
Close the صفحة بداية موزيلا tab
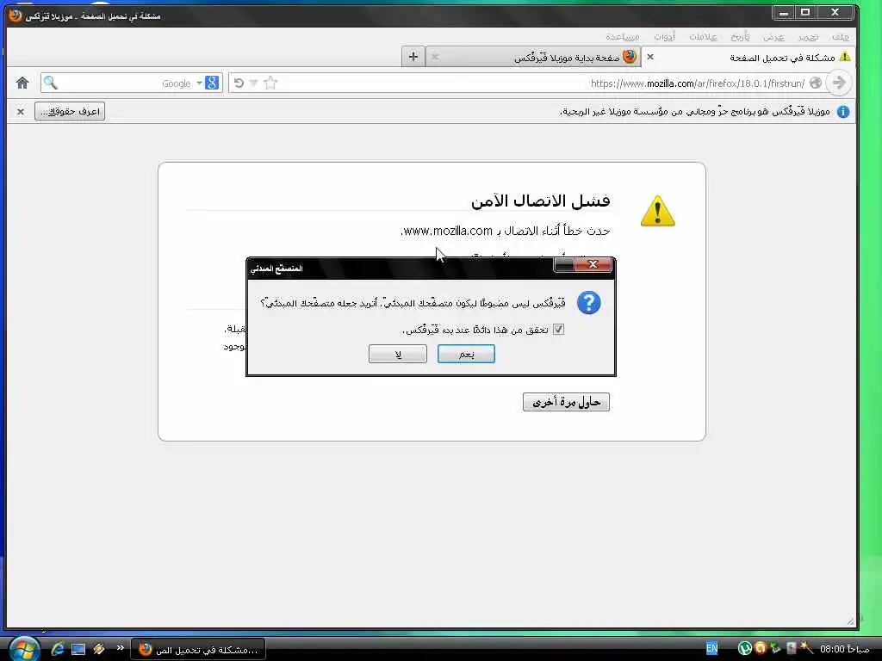point(435,57)
